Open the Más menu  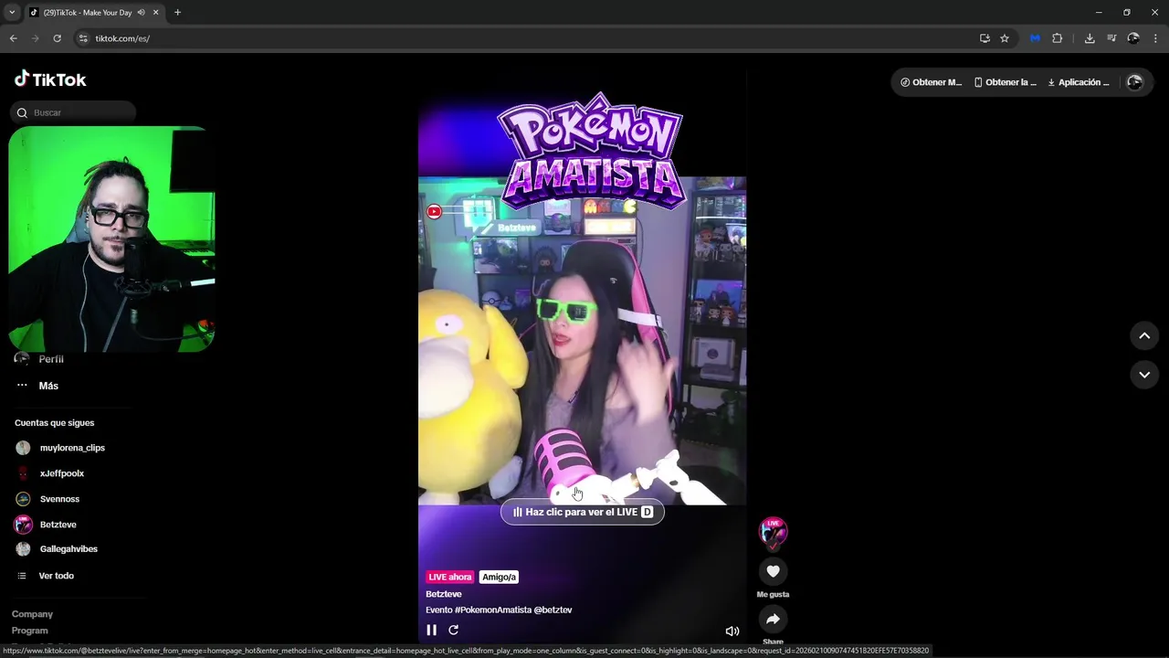coord(48,386)
